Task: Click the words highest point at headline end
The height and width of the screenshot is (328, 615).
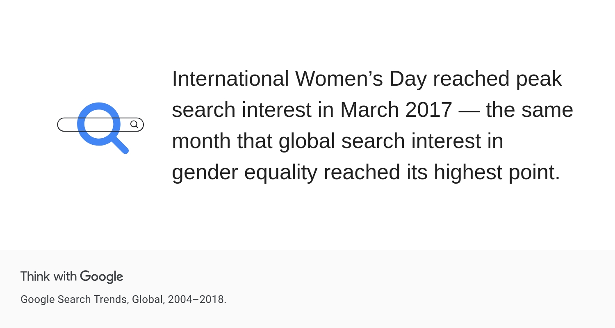Action: pyautogui.click(x=497, y=172)
